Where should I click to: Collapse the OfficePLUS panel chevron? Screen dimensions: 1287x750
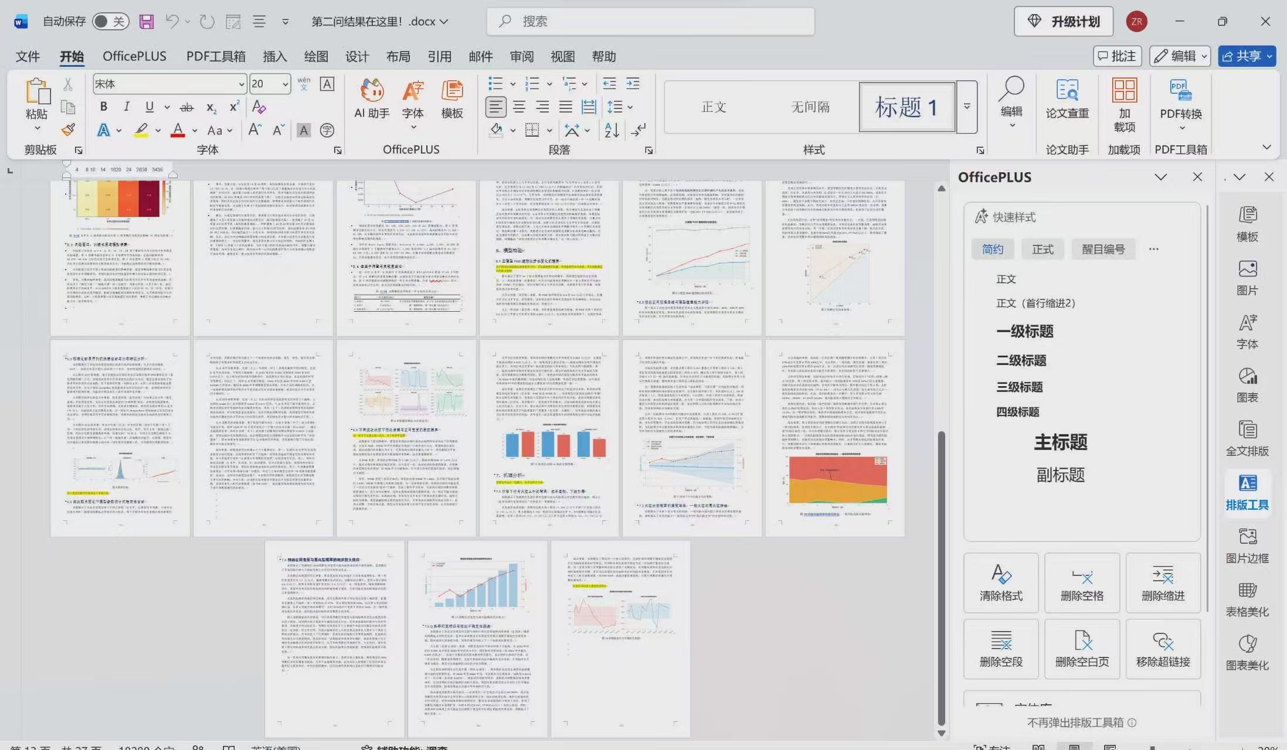(x=1160, y=177)
